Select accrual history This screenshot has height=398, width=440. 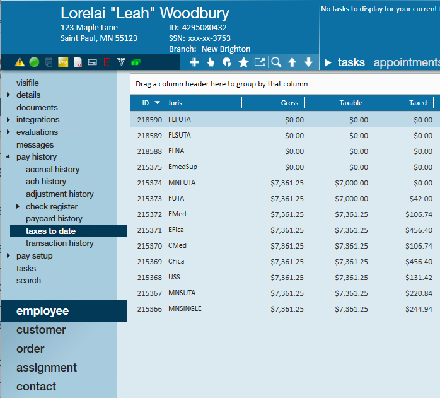coord(52,170)
